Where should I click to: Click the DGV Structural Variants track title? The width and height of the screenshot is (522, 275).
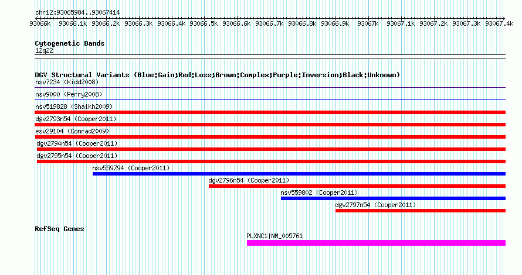(x=218, y=75)
